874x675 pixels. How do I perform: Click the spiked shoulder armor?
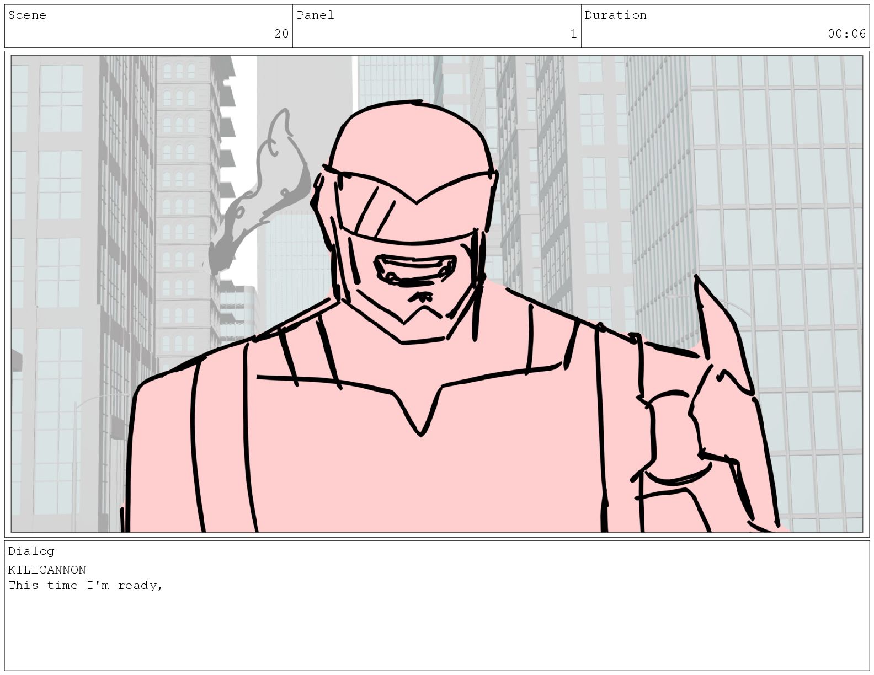pos(717,353)
